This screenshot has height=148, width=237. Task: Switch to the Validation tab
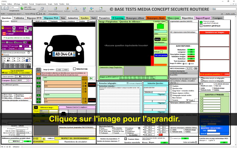pos(19,18)
